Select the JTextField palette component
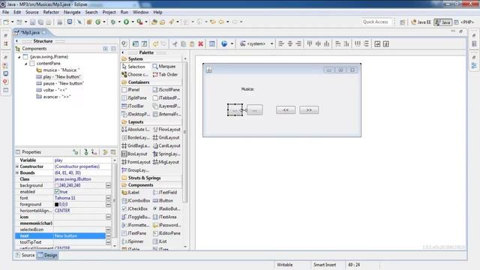Screen dimensions: 480x270 (165, 192)
